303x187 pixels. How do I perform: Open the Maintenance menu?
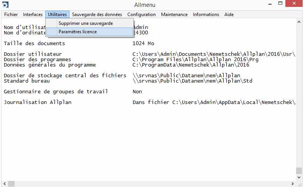pyautogui.click(x=174, y=15)
